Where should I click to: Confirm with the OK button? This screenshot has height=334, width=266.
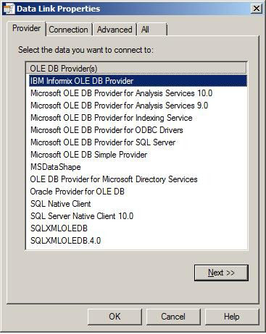coord(115,317)
